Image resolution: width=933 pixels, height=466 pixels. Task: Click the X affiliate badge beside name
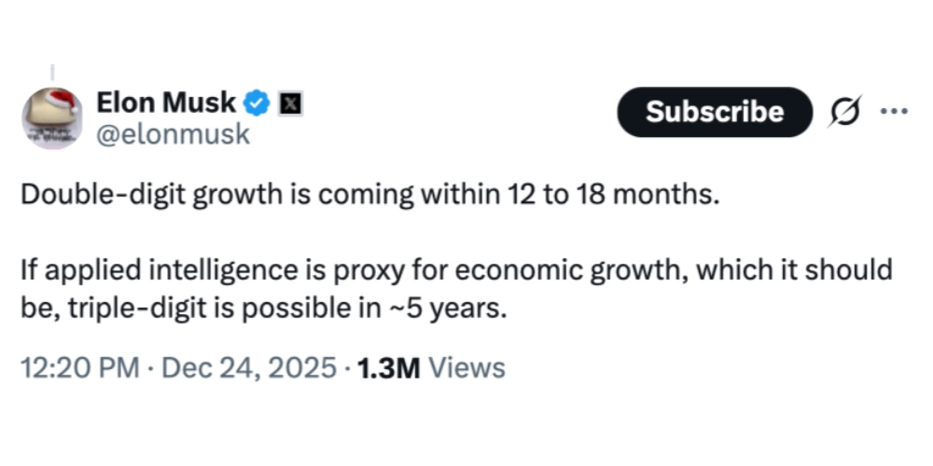290,103
